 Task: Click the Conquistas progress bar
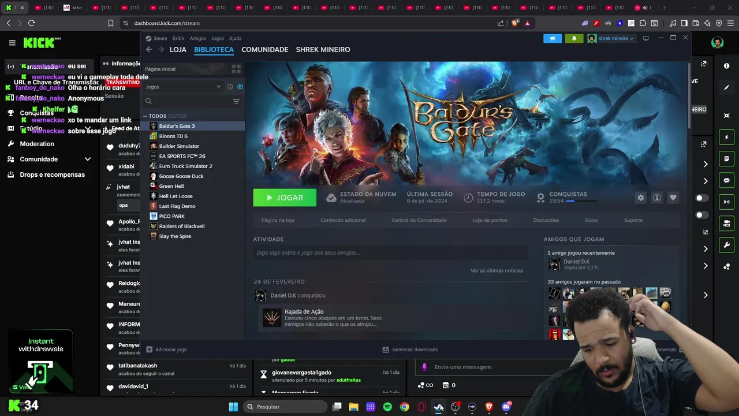tap(582, 201)
